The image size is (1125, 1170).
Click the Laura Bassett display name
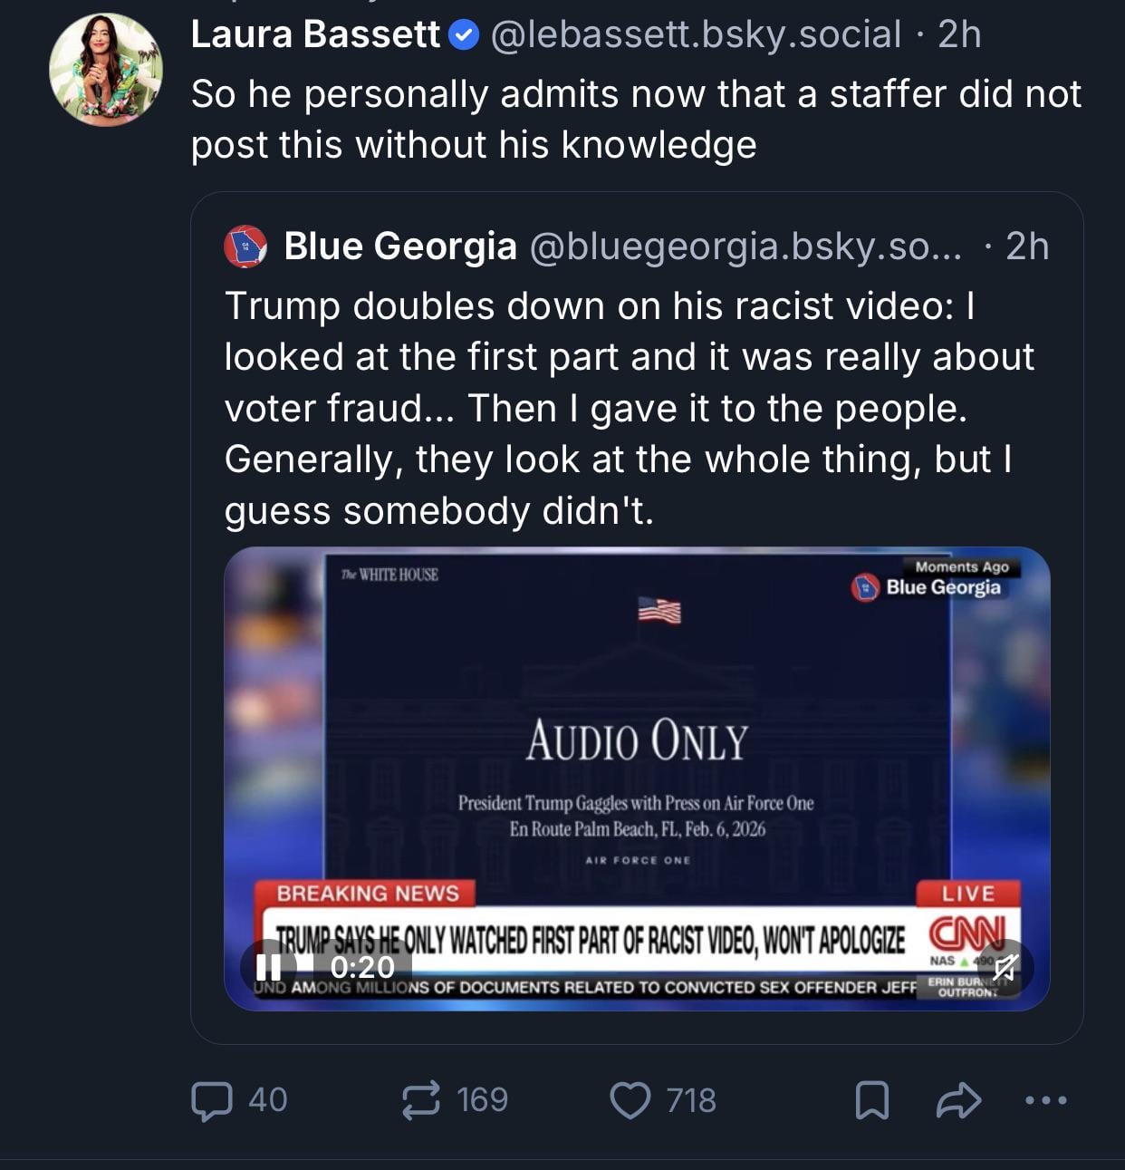tap(315, 34)
